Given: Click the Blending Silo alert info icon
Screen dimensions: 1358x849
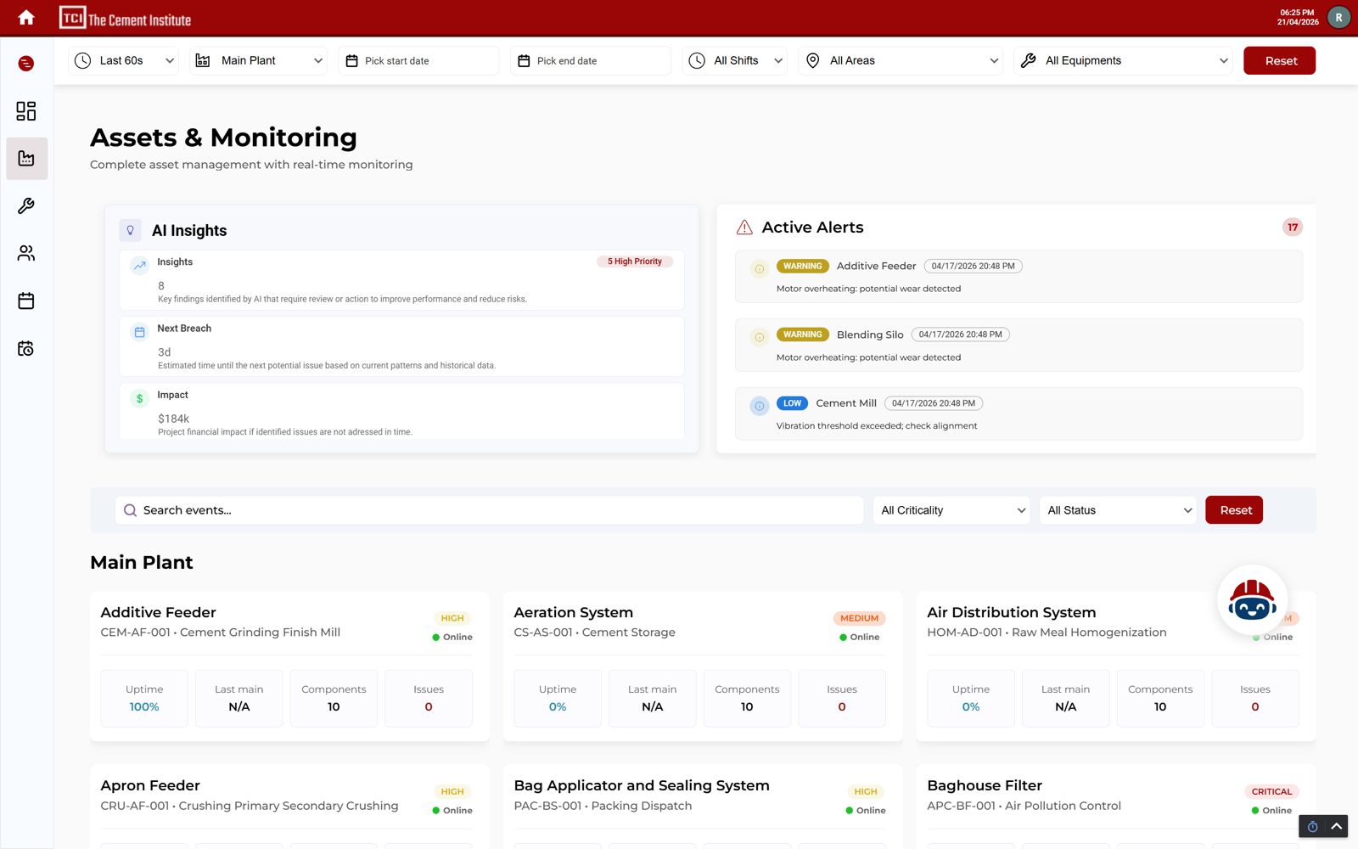Looking at the screenshot, I should pos(760,338).
